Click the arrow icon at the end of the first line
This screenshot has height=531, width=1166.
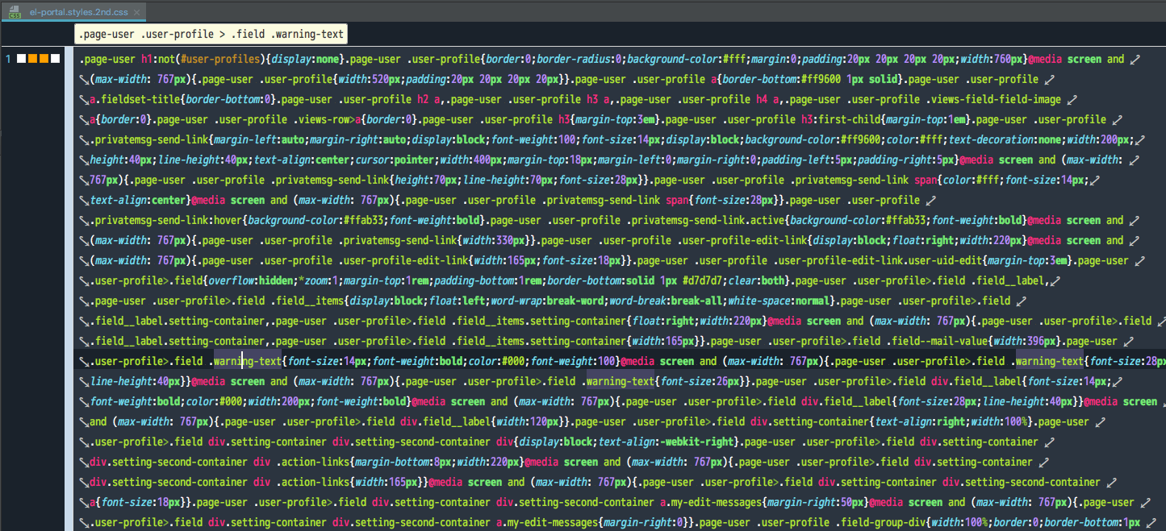(x=1138, y=58)
